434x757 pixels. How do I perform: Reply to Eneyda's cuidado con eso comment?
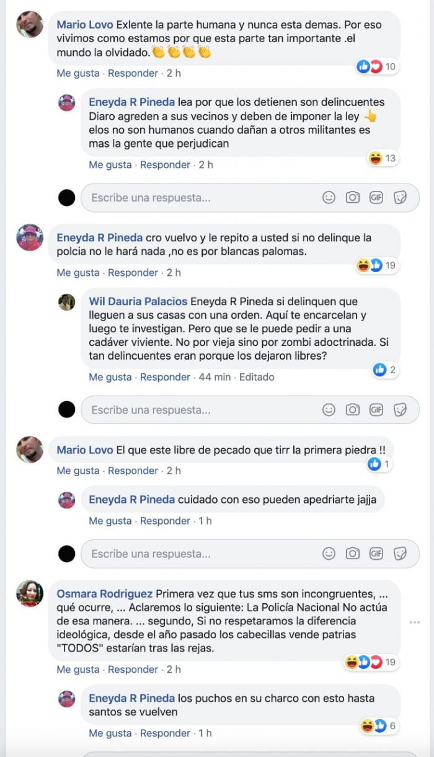tap(165, 521)
